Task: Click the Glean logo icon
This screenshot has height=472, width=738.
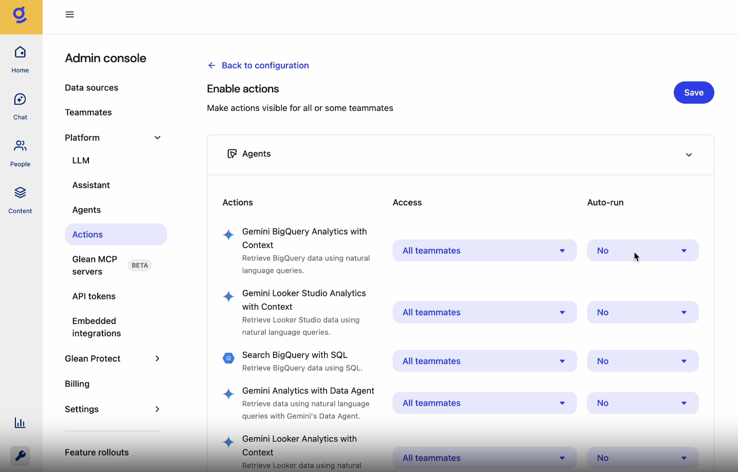Action: pyautogui.click(x=20, y=15)
